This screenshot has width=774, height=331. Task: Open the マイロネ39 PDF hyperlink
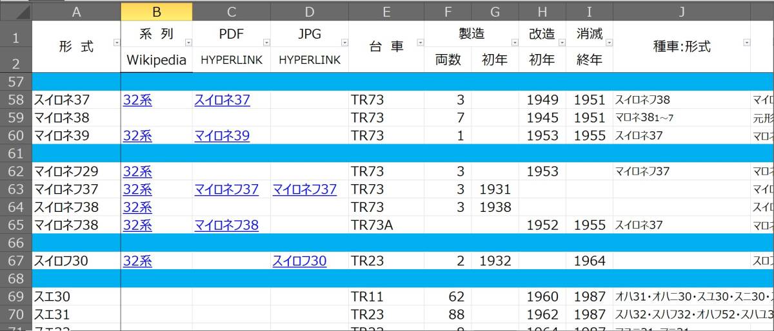click(222, 136)
